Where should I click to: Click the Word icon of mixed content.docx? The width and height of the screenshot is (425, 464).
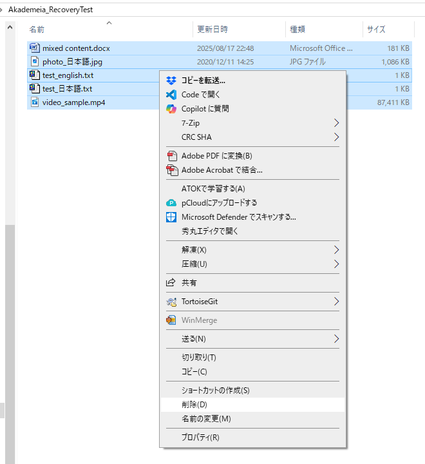[x=35, y=48]
